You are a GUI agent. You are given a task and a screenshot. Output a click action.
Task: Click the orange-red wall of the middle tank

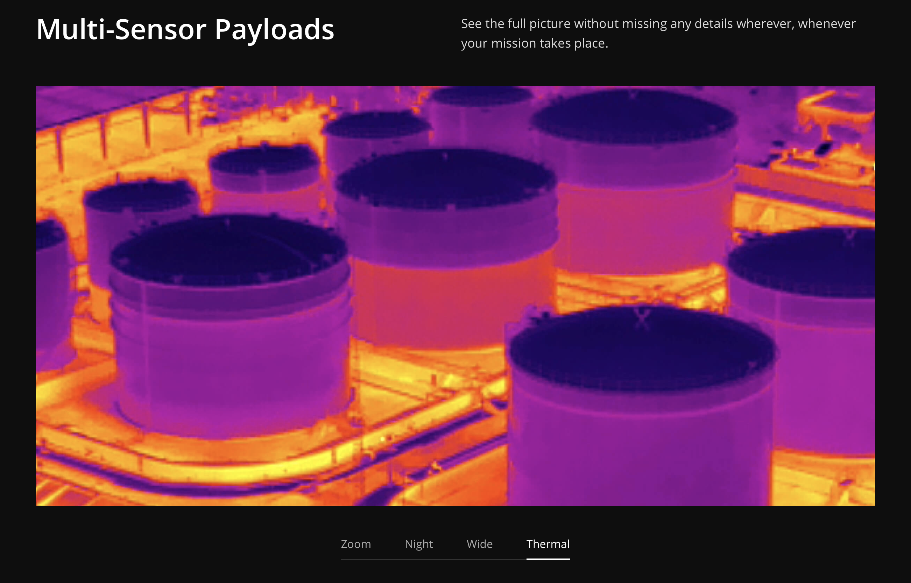[450, 303]
